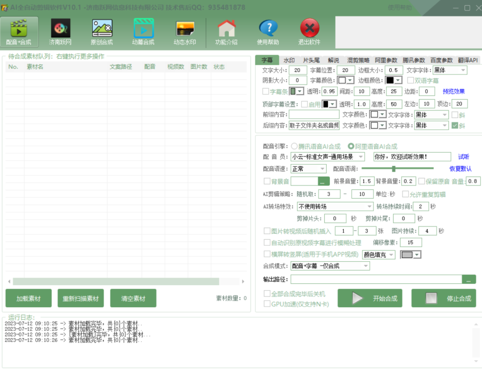Click the 使用帮助 question mark icon
This screenshot has width=482, height=374.
268,29
